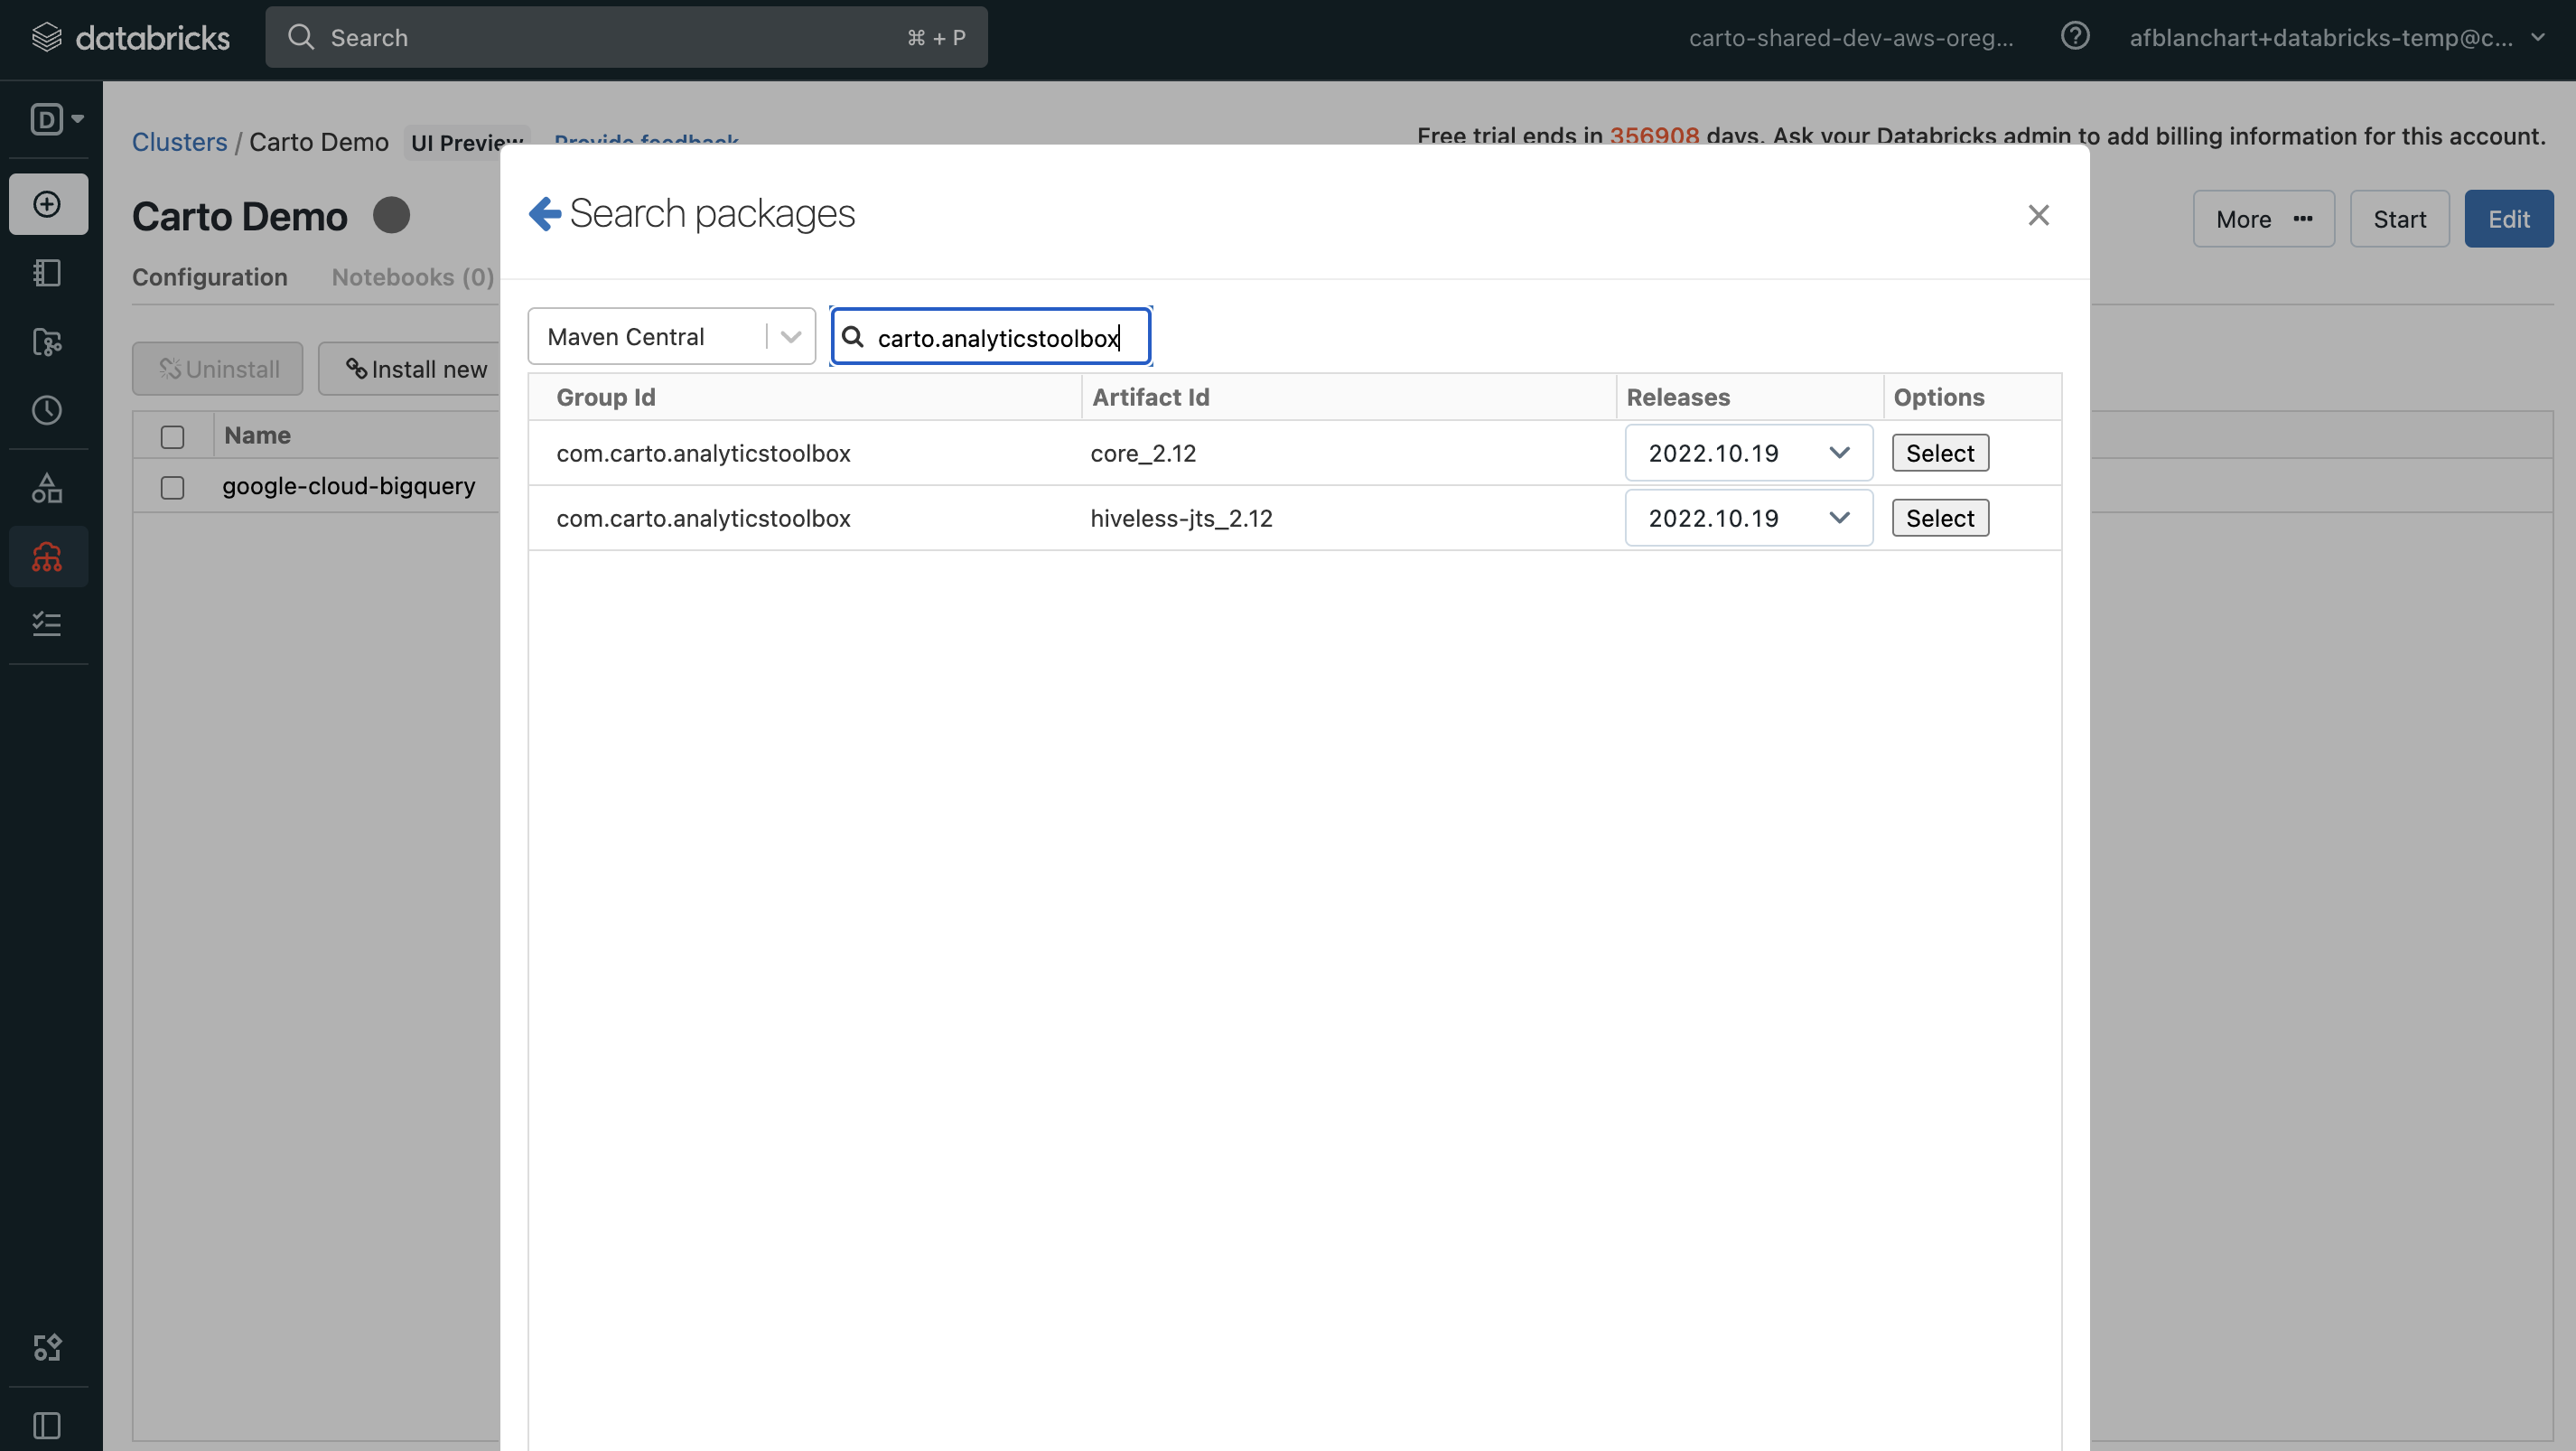Viewport: 2576px width, 1451px height.
Task: Click the Name column header
Action: (257, 435)
